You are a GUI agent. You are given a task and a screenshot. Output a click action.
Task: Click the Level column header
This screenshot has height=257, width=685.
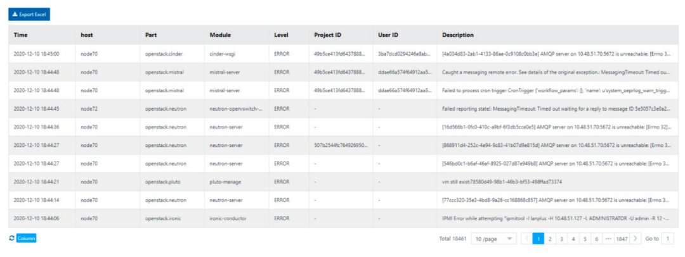(x=281, y=35)
